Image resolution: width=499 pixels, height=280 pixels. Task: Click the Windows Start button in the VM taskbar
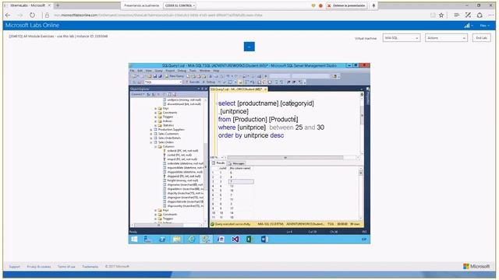(x=134, y=239)
